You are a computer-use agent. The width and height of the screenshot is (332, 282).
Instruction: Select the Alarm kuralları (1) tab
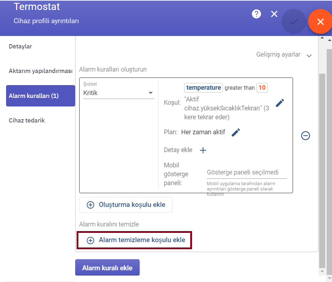41,96
